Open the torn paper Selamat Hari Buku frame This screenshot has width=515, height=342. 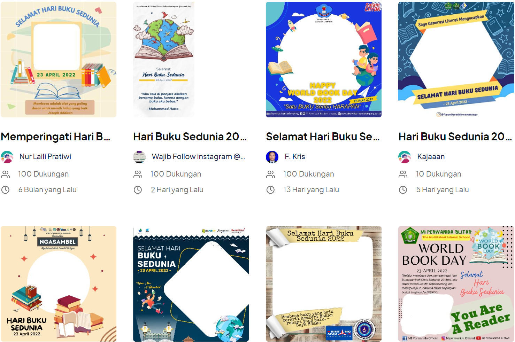pyautogui.click(x=324, y=284)
